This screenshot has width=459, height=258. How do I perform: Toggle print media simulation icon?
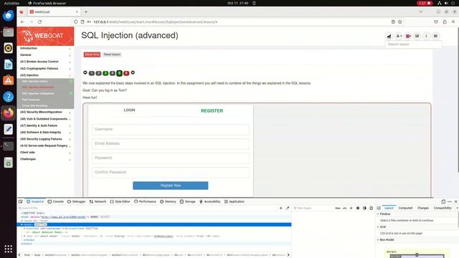point(372,208)
